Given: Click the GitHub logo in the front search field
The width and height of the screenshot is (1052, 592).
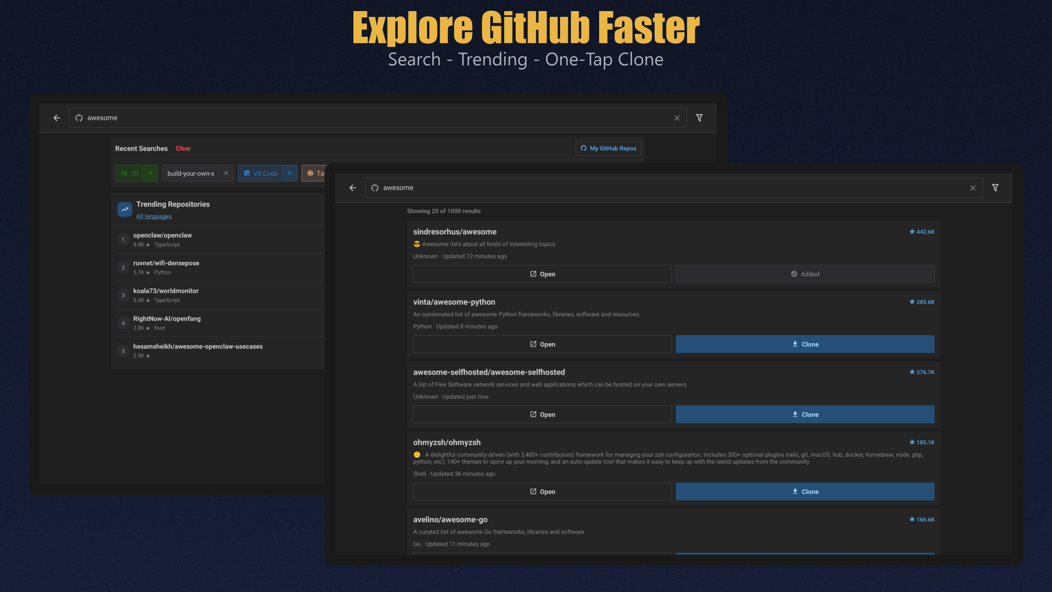Looking at the screenshot, I should point(375,187).
